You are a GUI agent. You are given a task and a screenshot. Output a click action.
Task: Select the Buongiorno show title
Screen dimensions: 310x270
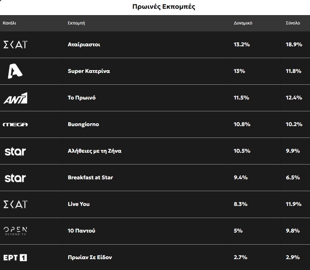tap(83, 125)
